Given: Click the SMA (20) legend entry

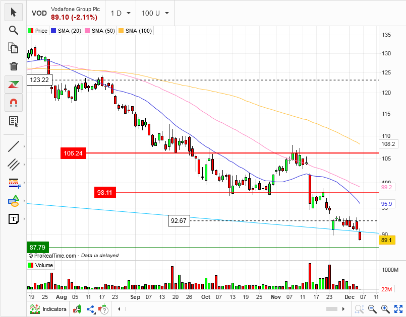Looking at the screenshot, I should click(66, 31).
